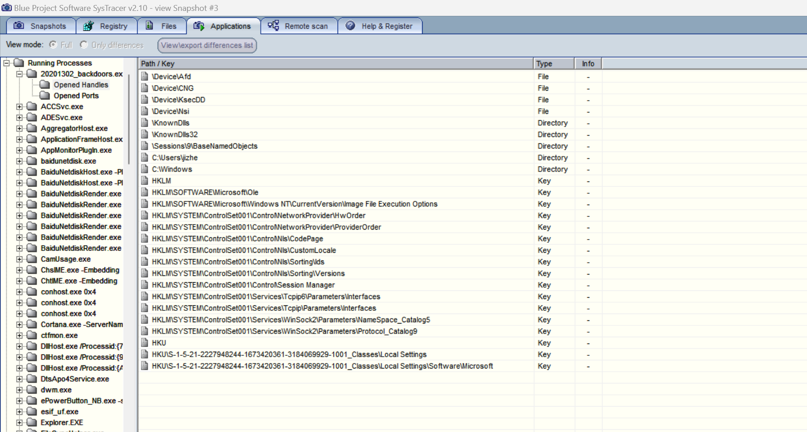The height and width of the screenshot is (432, 807).
Task: Select the Opened Handles folder
Action: [81, 85]
